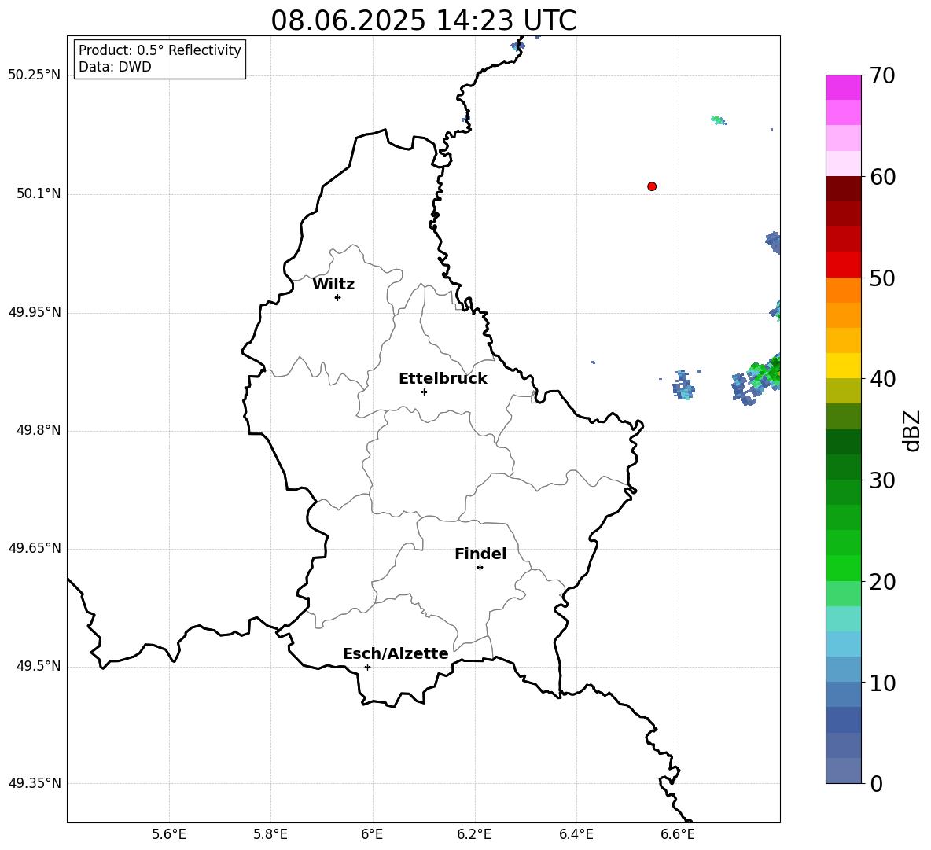931x850 pixels.
Task: Click the 0 tick on the colorbar
Action: pyautogui.click(x=876, y=783)
